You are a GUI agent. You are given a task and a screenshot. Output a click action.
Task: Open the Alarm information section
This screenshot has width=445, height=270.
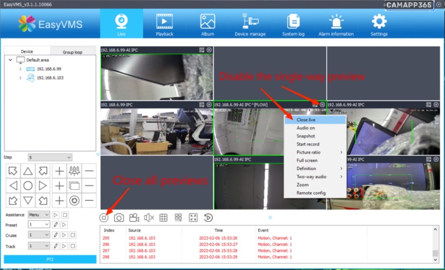(336, 24)
